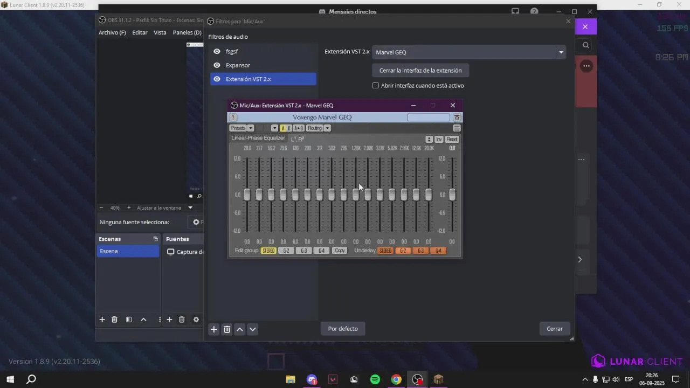Click the Routing button
690x388 pixels.
point(315,128)
